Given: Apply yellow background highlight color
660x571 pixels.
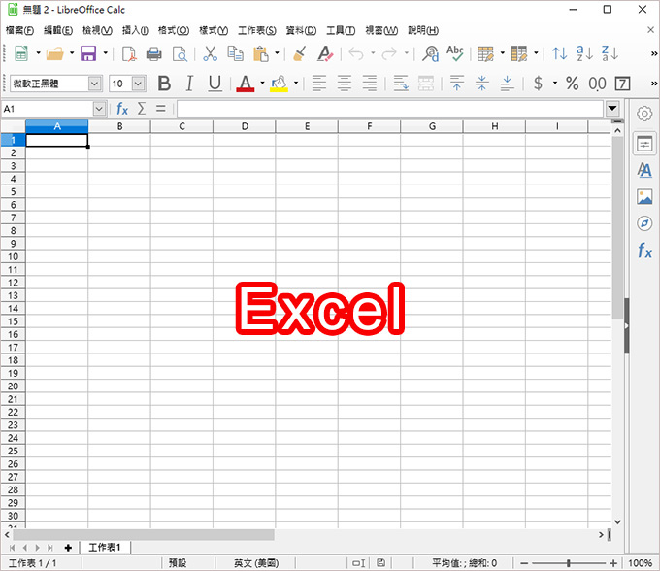Looking at the screenshot, I should click(280, 84).
